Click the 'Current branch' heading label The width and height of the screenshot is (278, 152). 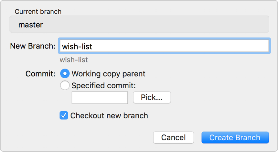[38, 12]
